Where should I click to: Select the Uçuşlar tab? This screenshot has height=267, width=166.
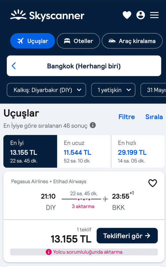(x=33, y=41)
